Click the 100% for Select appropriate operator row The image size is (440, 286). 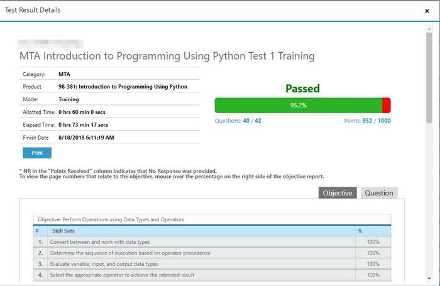pos(373,275)
